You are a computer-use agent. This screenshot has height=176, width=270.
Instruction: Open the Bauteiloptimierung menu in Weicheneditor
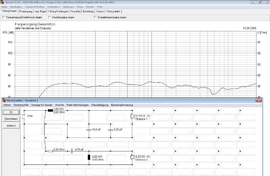[122, 105]
